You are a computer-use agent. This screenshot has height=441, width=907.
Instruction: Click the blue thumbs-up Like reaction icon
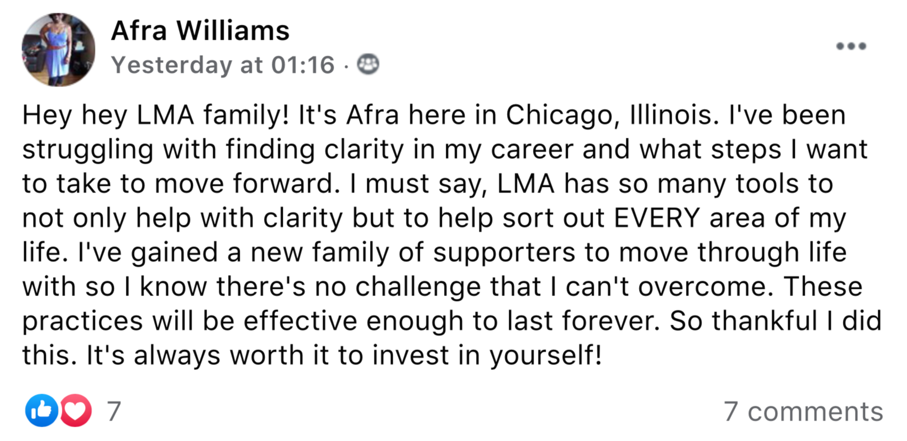(x=41, y=411)
